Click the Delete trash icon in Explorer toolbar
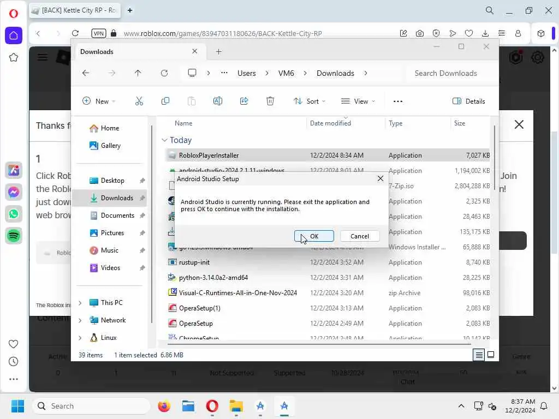This screenshot has height=419, width=559. coord(270,101)
